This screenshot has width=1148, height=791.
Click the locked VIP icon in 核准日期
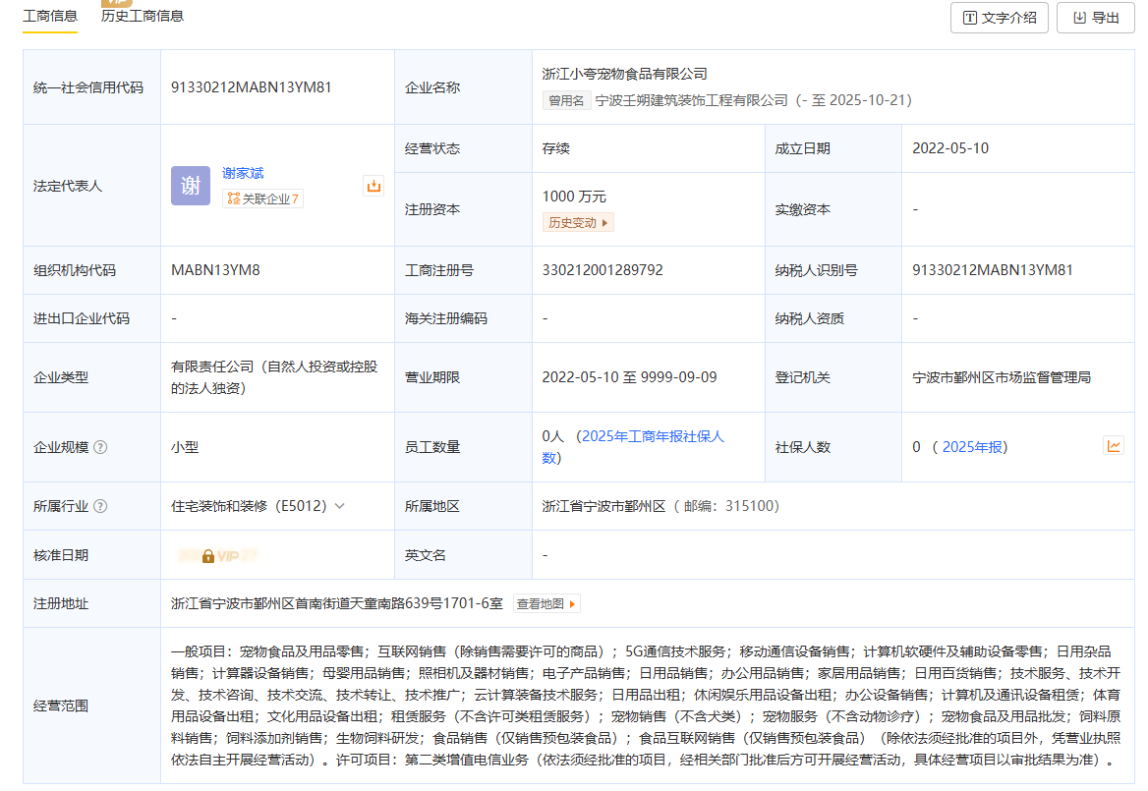coord(208,556)
